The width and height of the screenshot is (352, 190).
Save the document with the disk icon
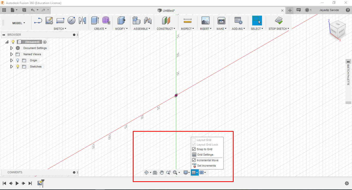click(x=24, y=10)
